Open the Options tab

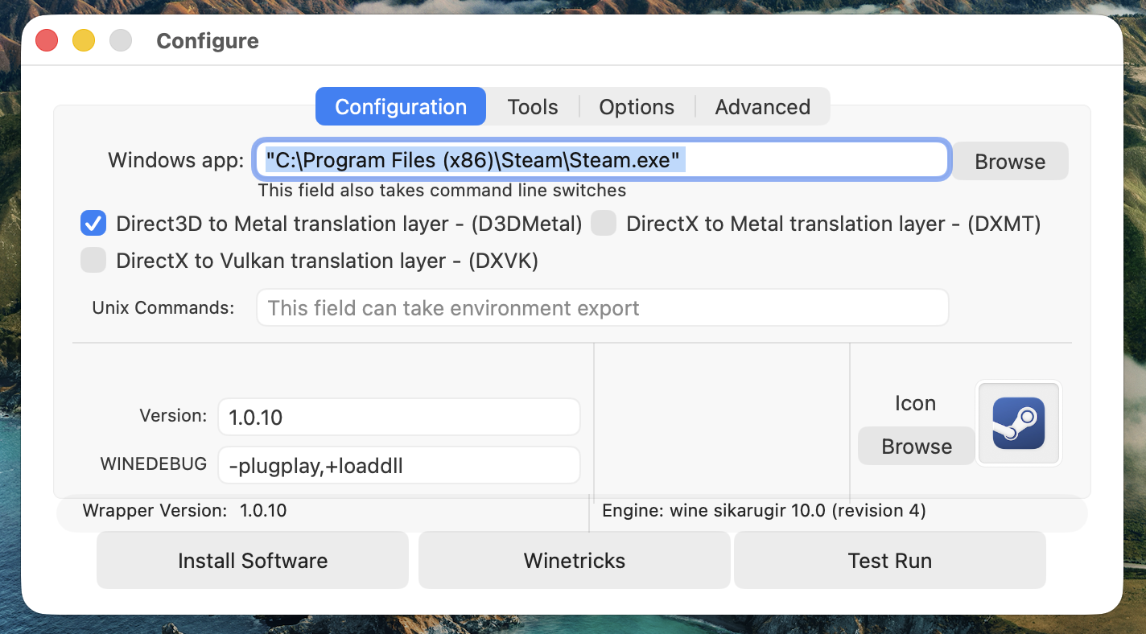pos(636,106)
